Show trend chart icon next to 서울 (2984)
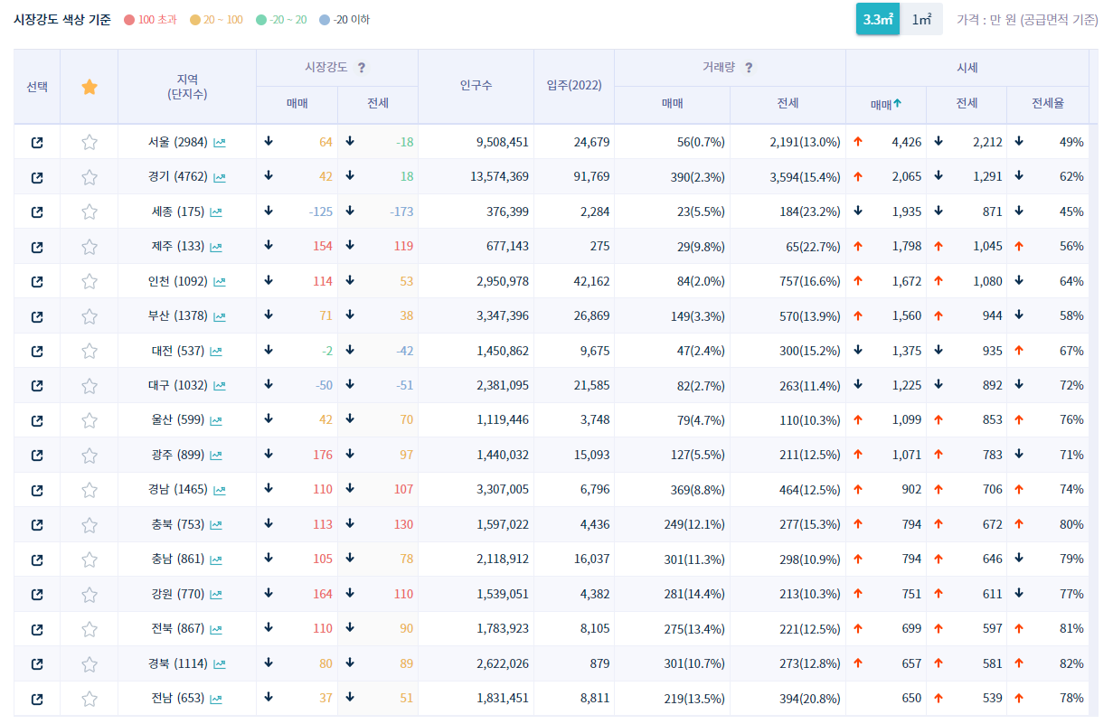This screenshot has width=1113, height=724. (x=220, y=143)
